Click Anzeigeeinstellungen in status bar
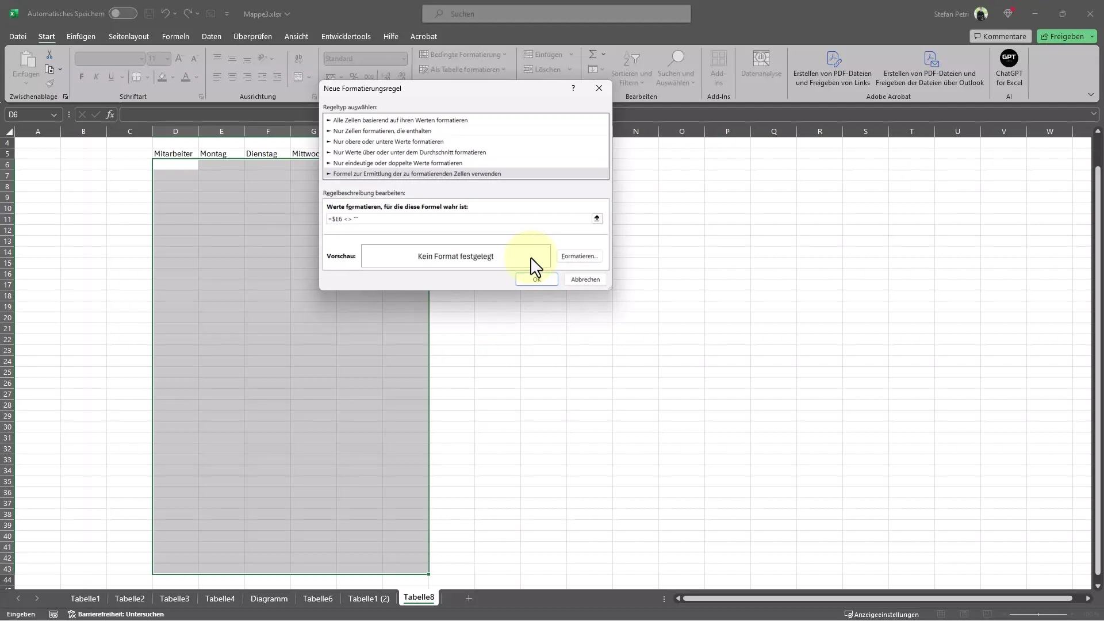 coord(881,615)
